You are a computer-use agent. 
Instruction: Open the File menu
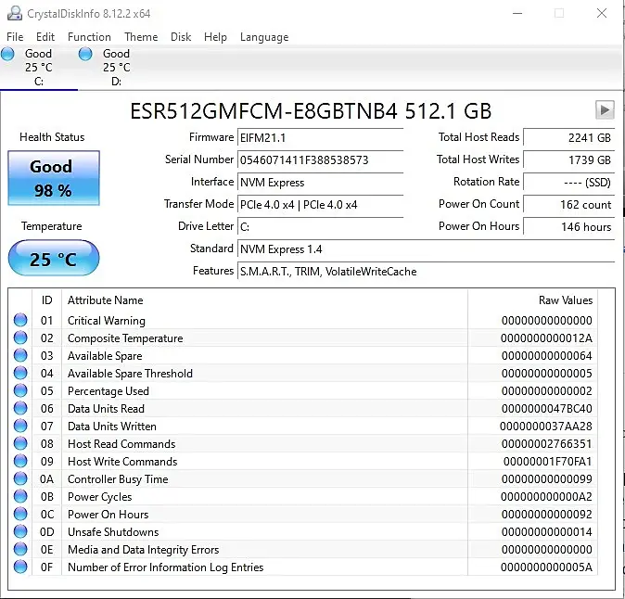(x=15, y=37)
